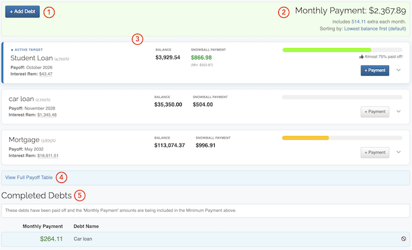Click the $504.00 snowball payment value
Screen dimensions: 412x250
click(x=203, y=104)
